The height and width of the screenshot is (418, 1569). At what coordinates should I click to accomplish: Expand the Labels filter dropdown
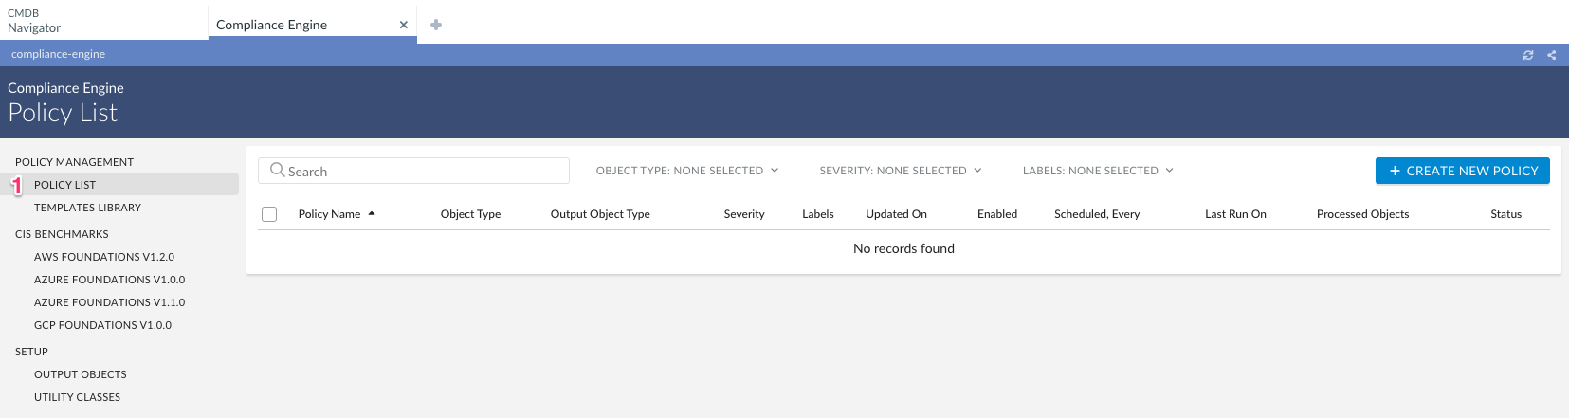click(1098, 171)
